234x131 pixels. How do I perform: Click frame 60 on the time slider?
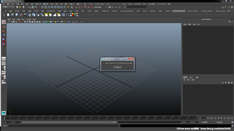(99, 118)
